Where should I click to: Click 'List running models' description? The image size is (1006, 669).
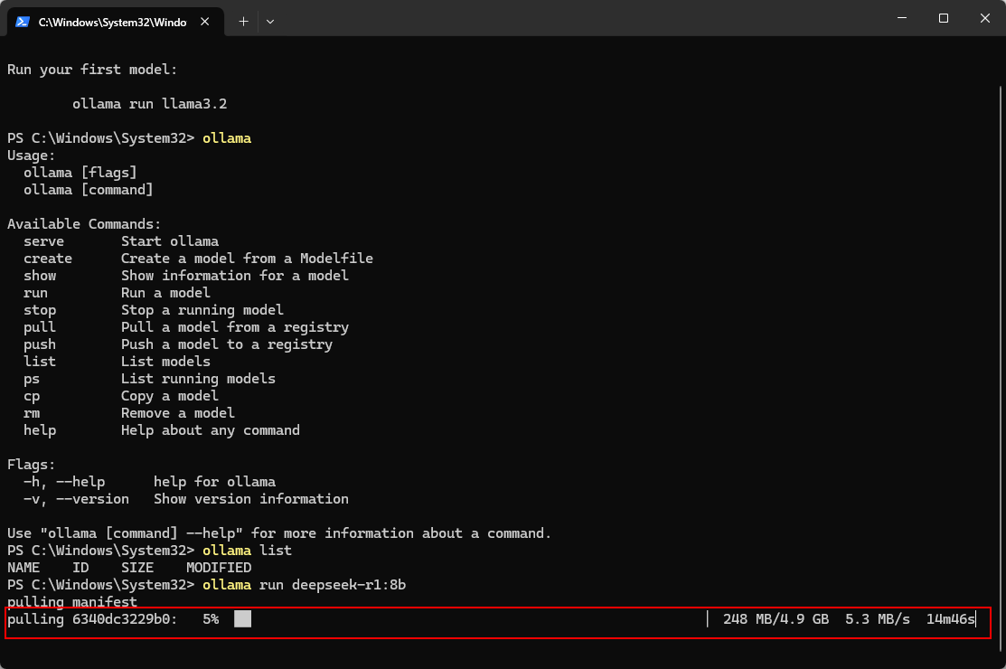pos(198,379)
